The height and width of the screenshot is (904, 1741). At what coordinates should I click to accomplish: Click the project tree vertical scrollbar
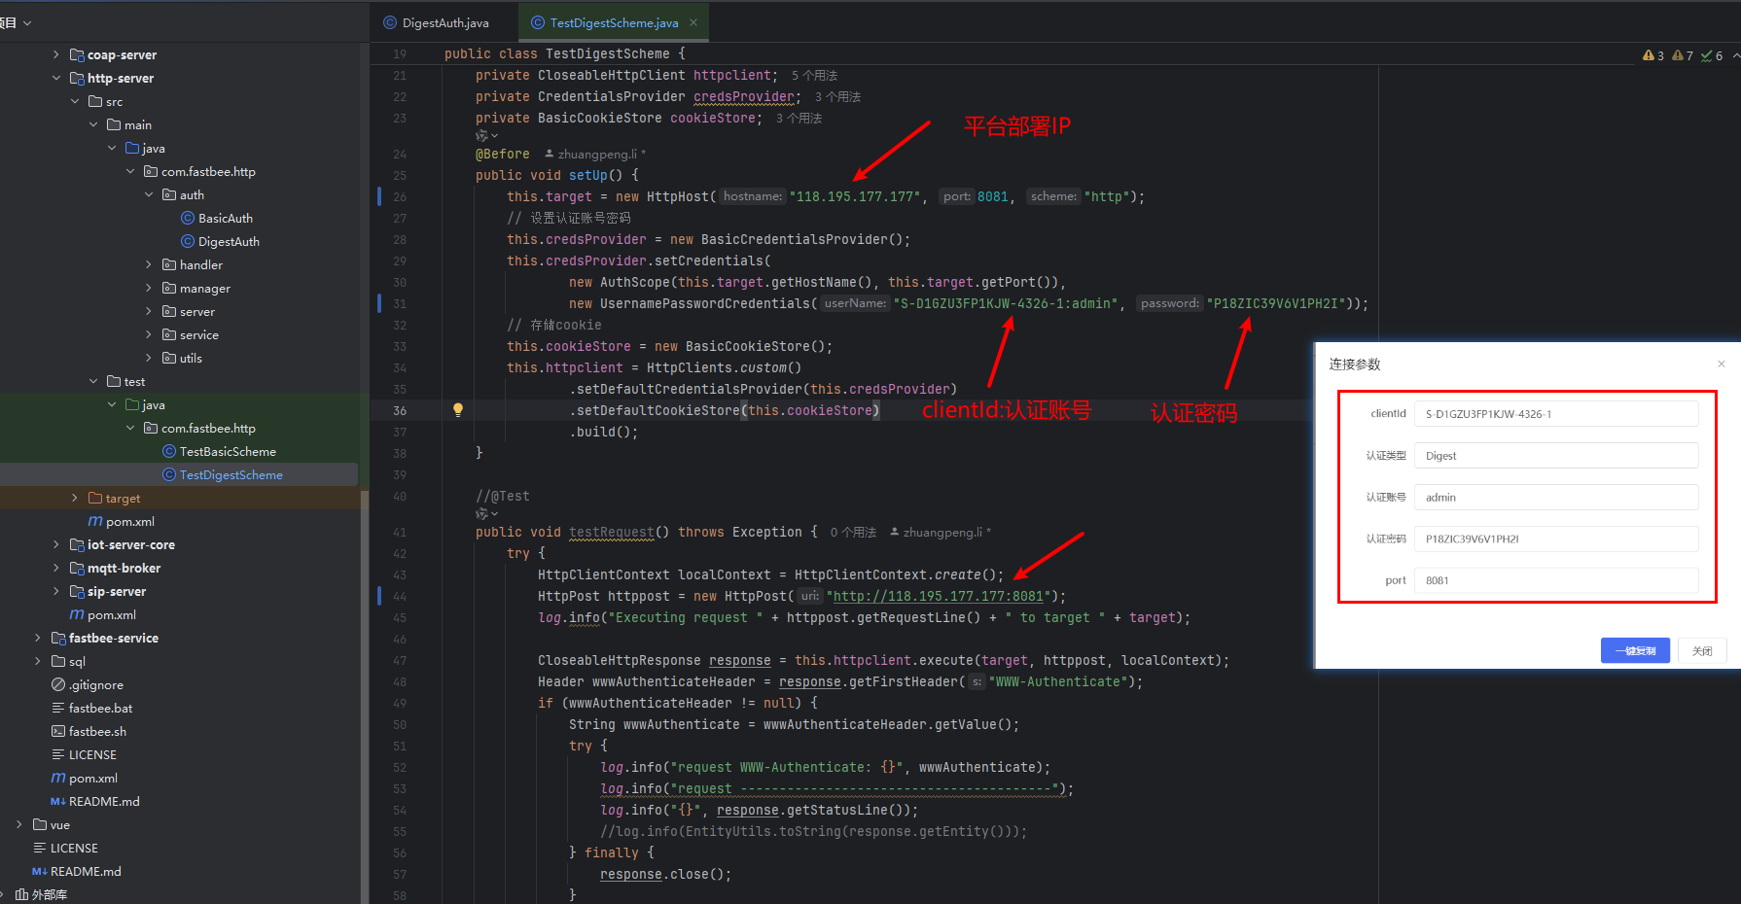[365, 695]
